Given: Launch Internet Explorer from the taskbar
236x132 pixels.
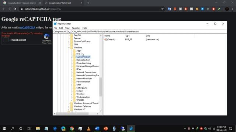Looking at the screenshot, I should click(55, 129).
